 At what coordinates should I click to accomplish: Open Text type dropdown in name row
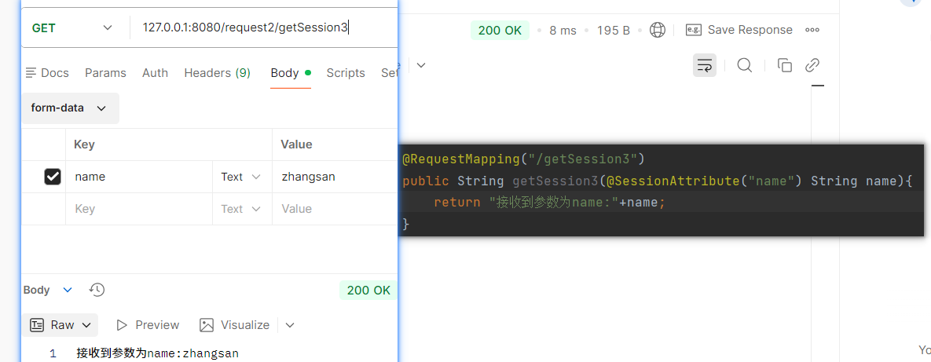pos(242,177)
